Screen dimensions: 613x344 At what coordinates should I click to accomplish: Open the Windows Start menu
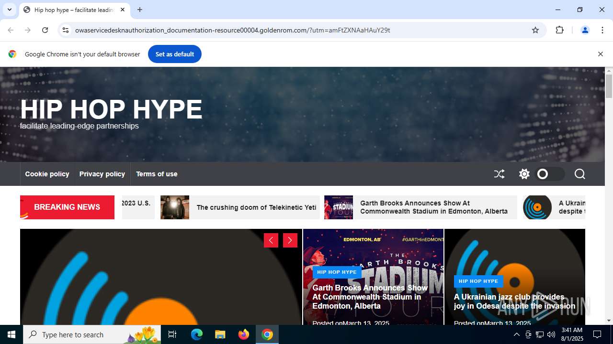coord(11,334)
